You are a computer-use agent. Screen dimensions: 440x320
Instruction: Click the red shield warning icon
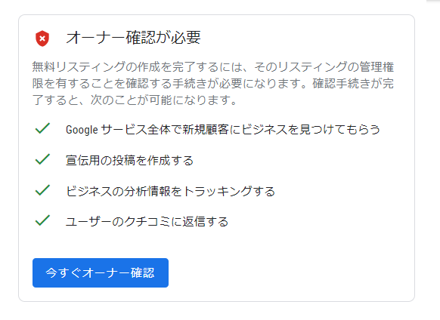[42, 38]
